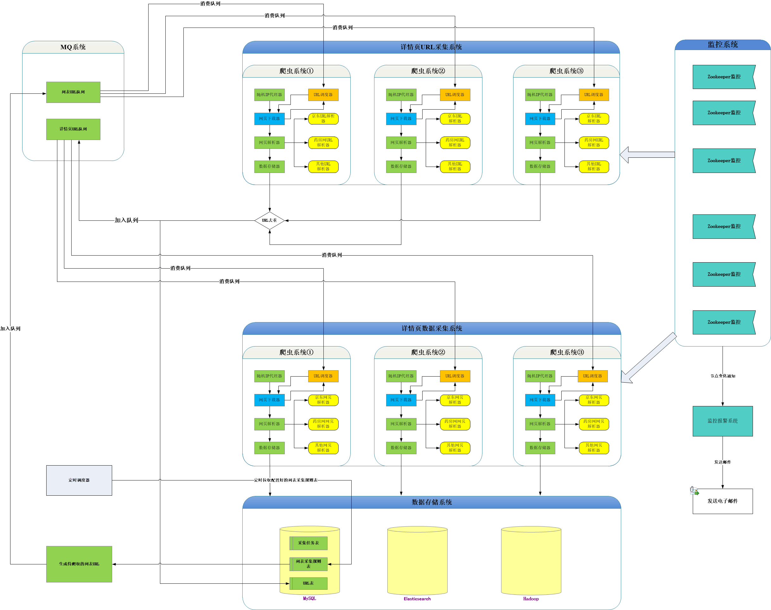Click 网页下载器 in URL采集 爬虫系统②

401,118
